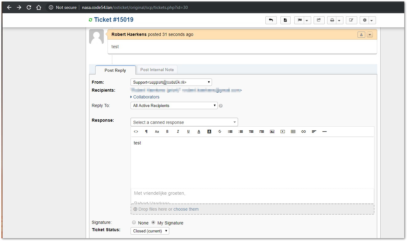
Task: Open the From email address dropdown
Action: tap(171, 82)
